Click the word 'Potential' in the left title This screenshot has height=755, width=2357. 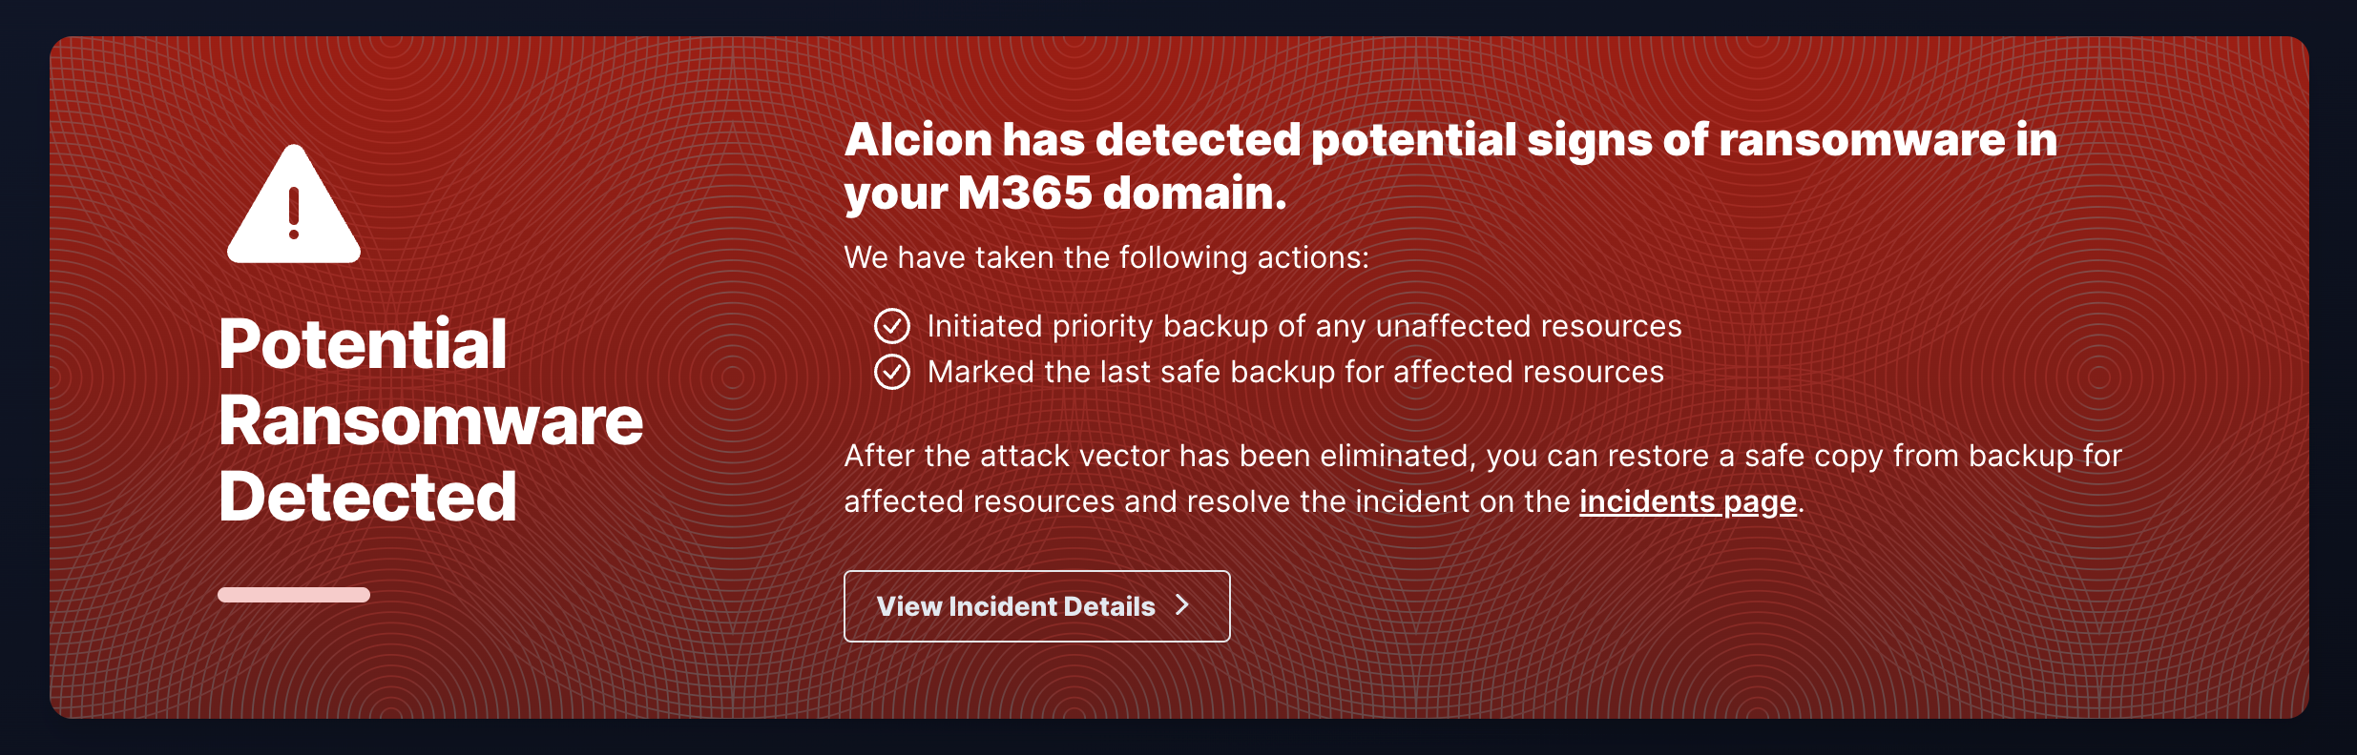[x=363, y=344]
